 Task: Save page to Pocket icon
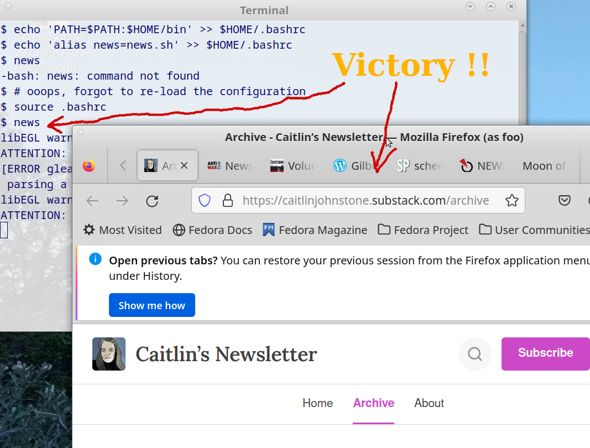point(565,200)
